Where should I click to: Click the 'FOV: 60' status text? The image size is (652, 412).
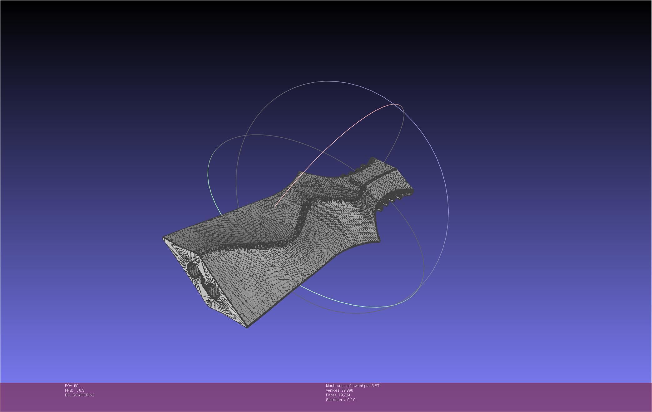[x=72, y=386]
